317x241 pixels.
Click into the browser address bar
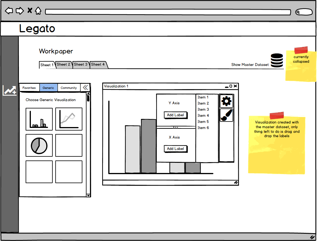tap(168, 12)
